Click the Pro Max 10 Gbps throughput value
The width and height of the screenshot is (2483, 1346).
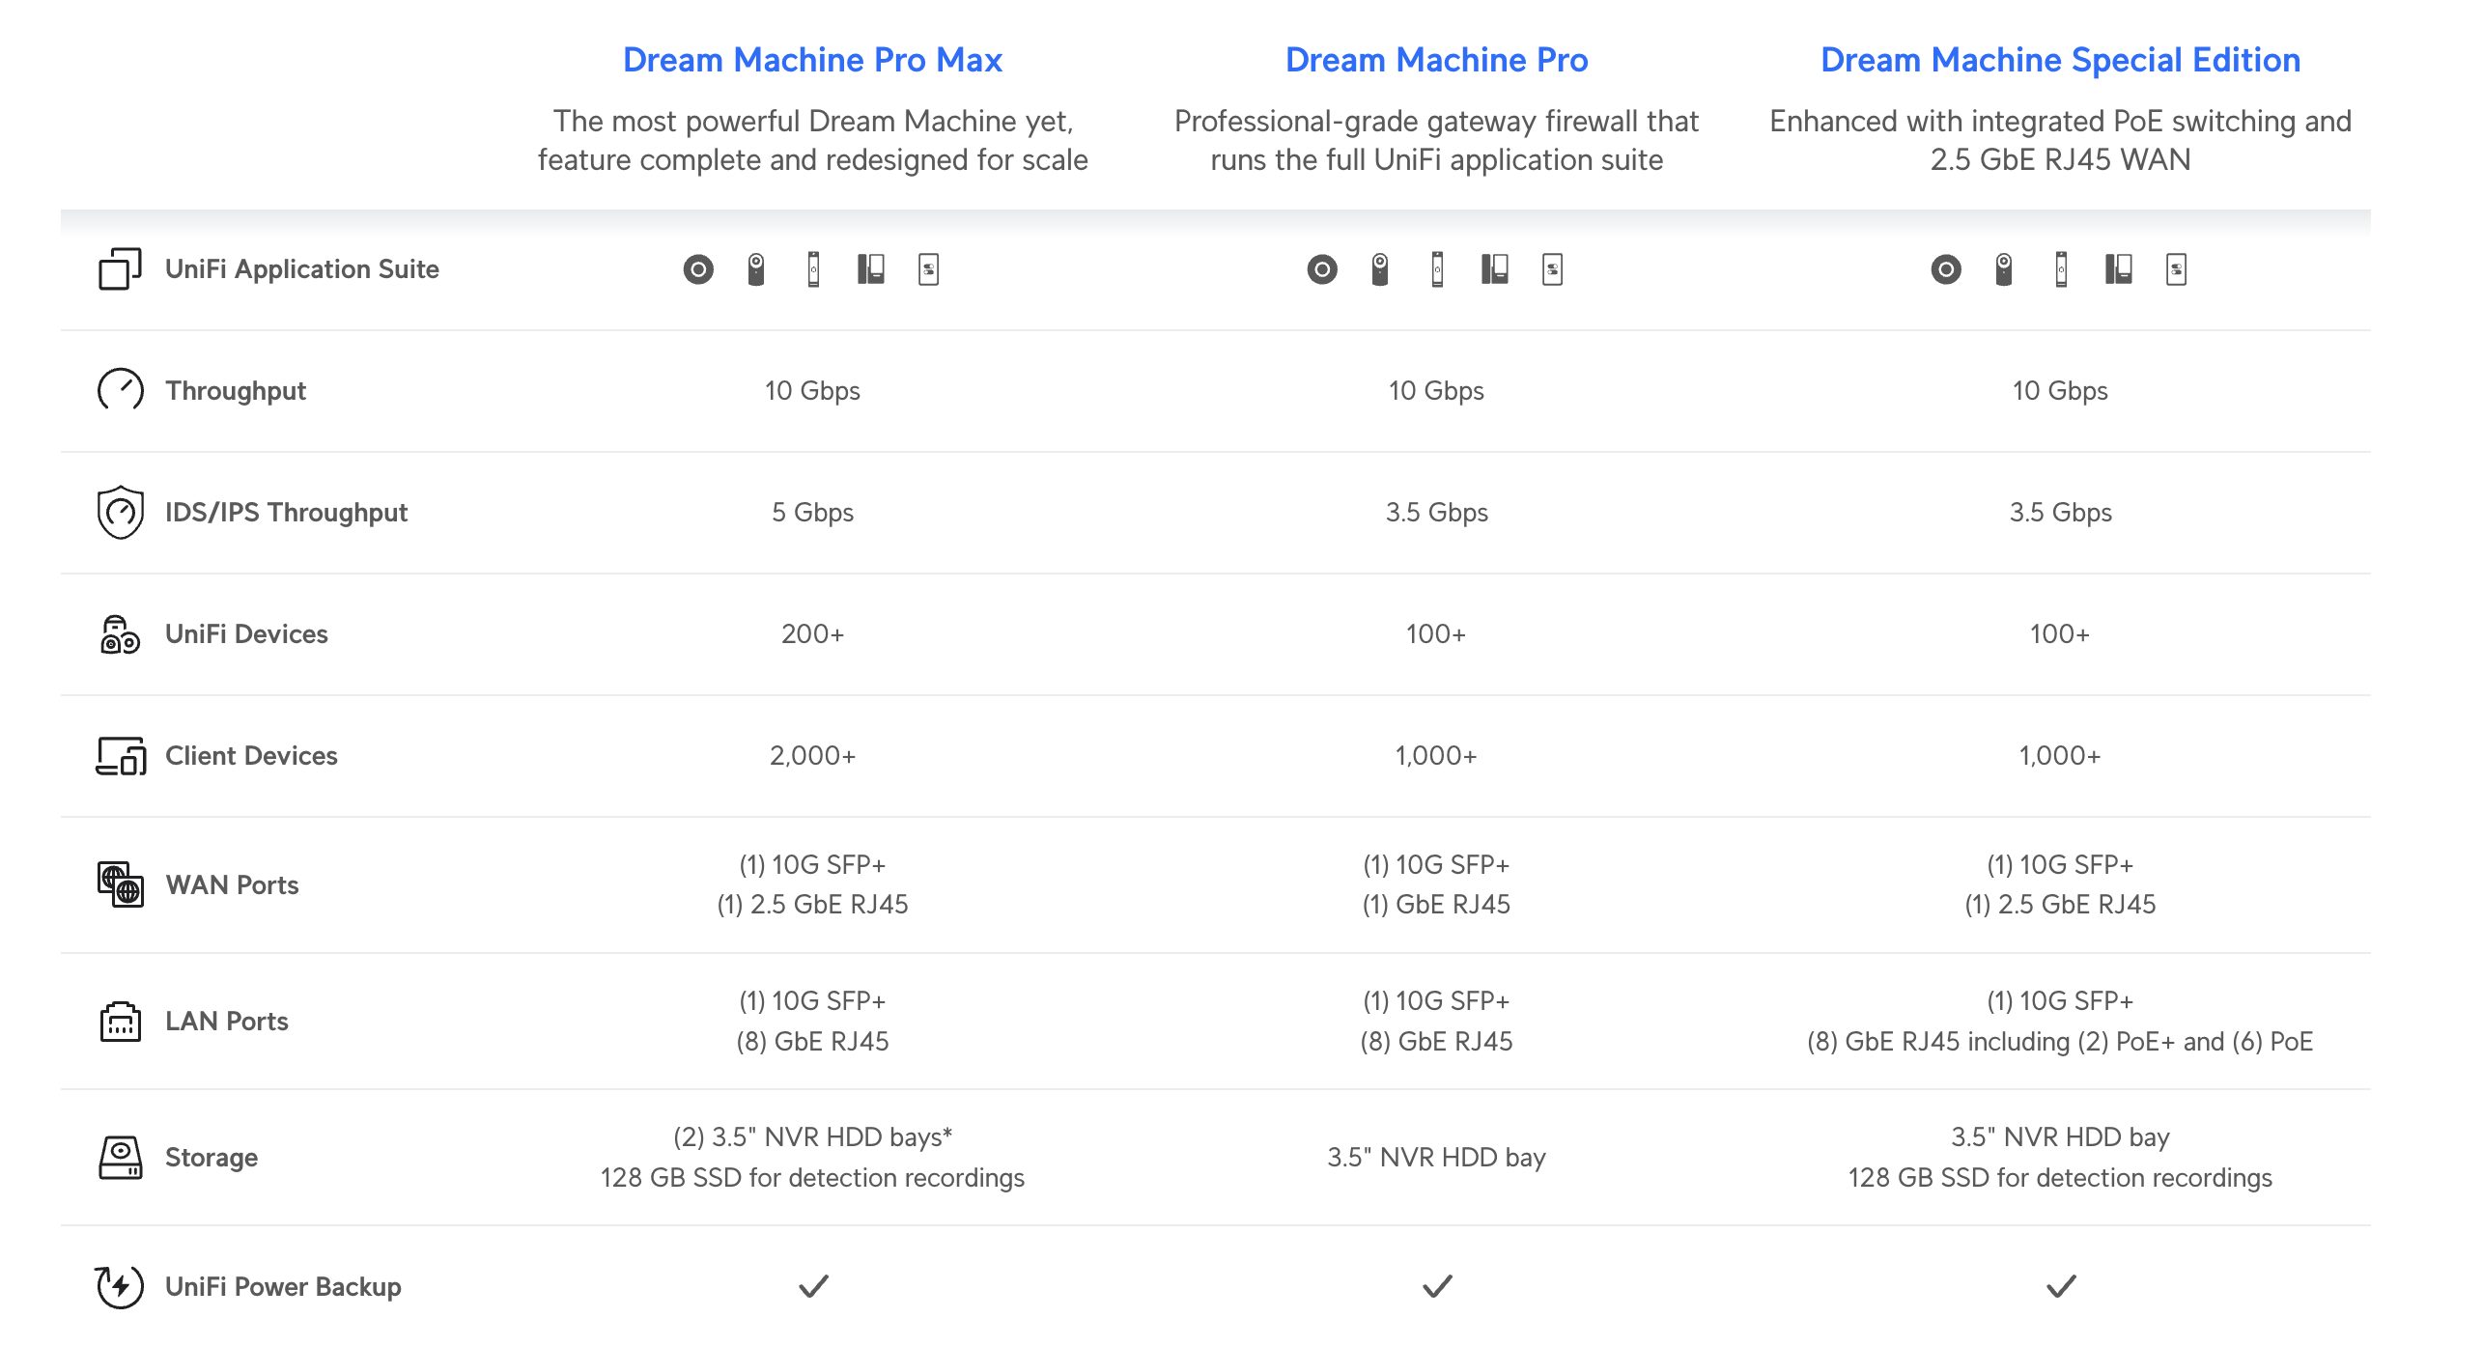tap(812, 391)
